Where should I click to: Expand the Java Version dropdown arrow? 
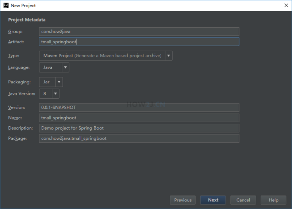click(55, 94)
